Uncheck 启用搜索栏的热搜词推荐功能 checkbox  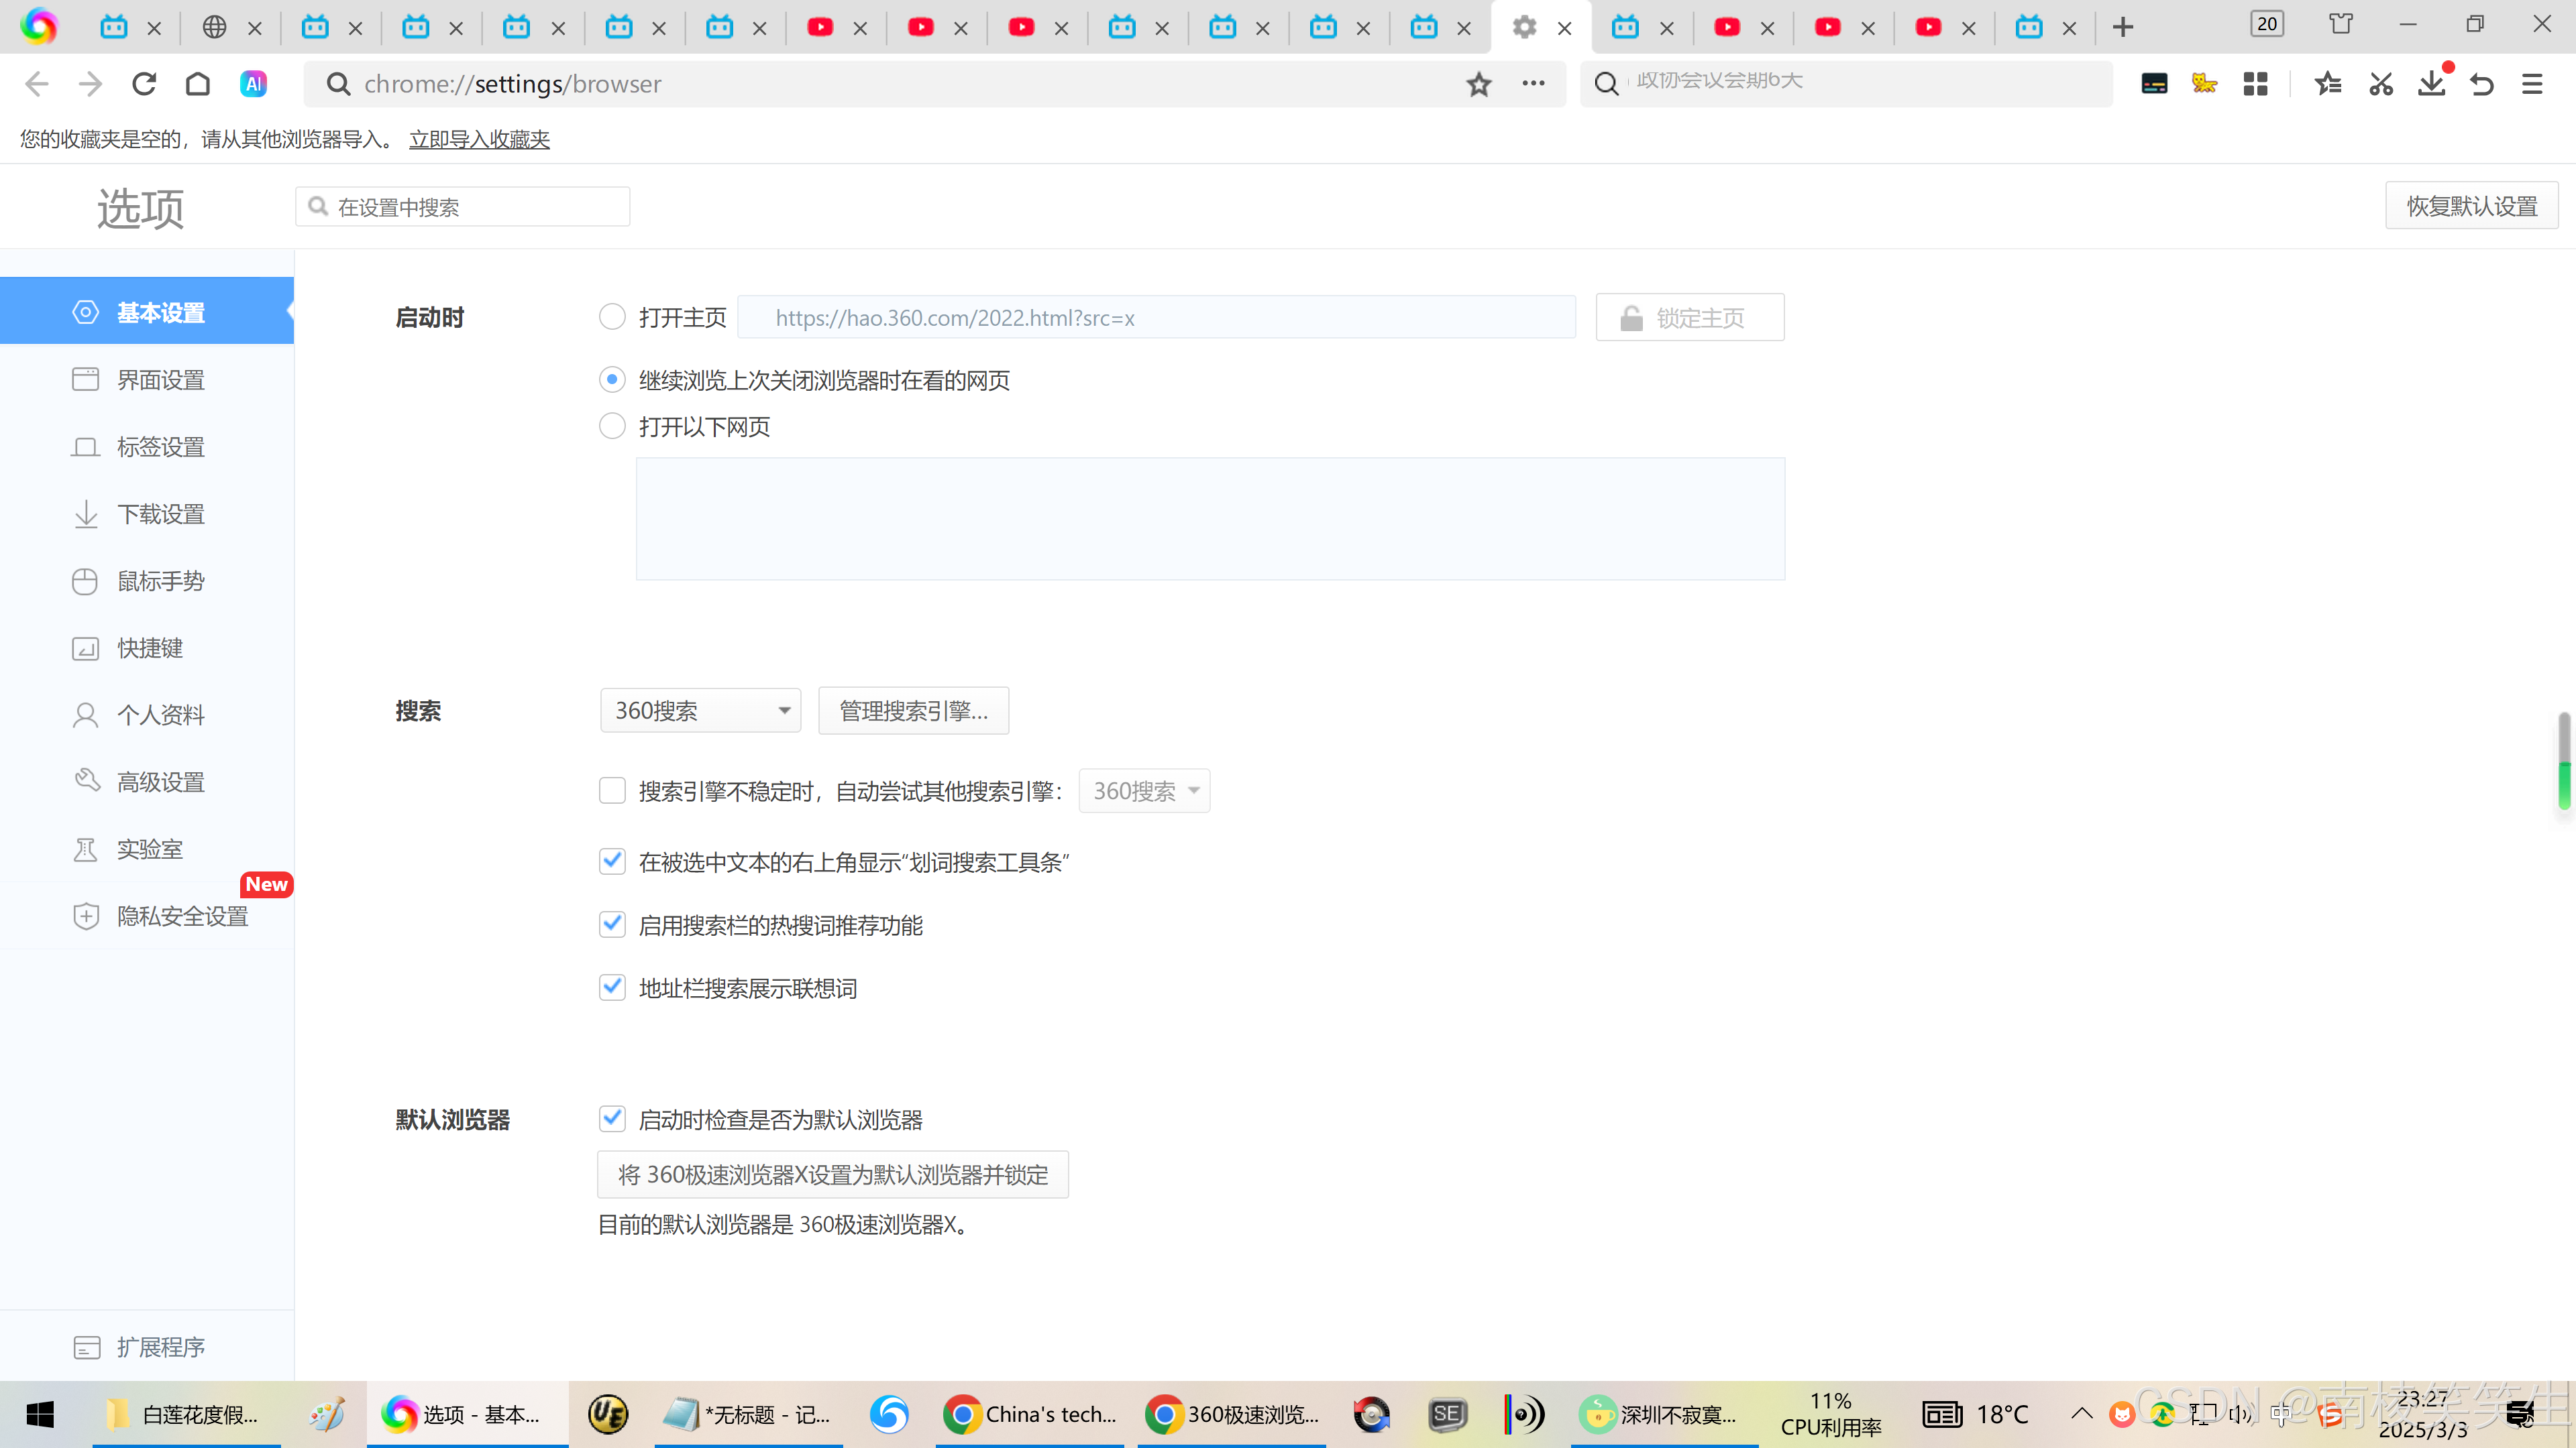(x=612, y=924)
